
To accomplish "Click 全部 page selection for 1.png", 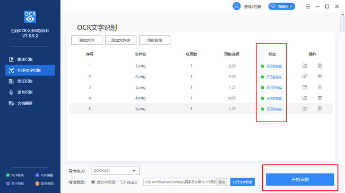I will (232, 66).
